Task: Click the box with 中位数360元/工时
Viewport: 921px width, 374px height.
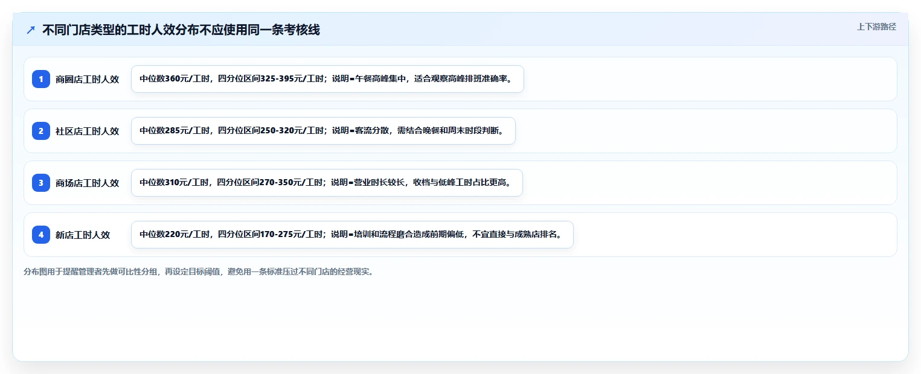Action: (327, 79)
